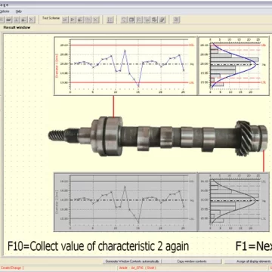Click the camshaft photo in the result window
This screenshot has height=272, width=272.
coord(158,137)
